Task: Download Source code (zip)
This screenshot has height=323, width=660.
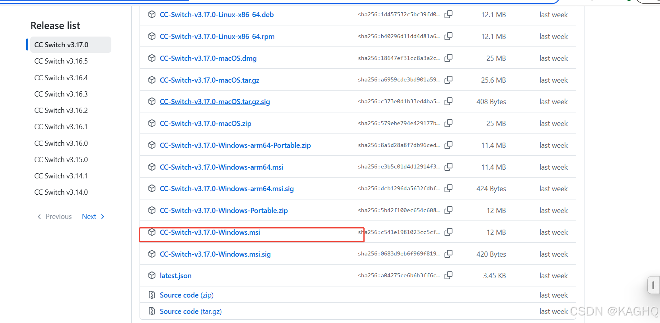Action: (186, 295)
